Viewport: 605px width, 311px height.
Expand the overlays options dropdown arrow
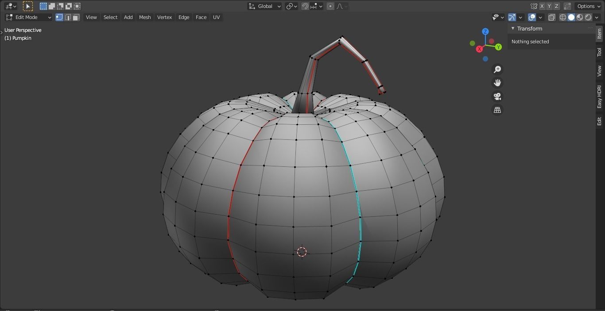540,17
